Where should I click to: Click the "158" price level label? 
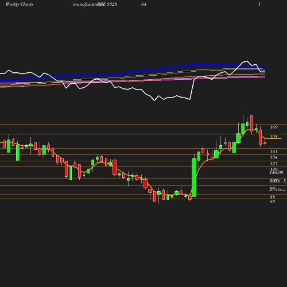[274, 137]
